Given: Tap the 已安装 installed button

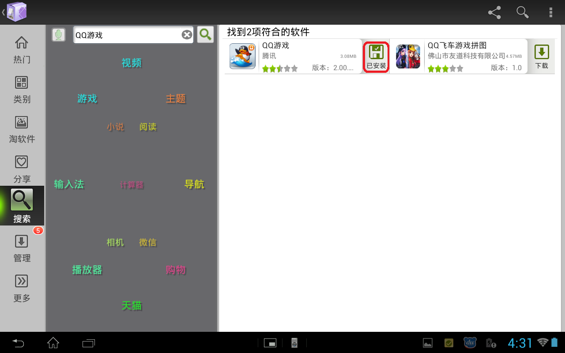Looking at the screenshot, I should pos(376,57).
